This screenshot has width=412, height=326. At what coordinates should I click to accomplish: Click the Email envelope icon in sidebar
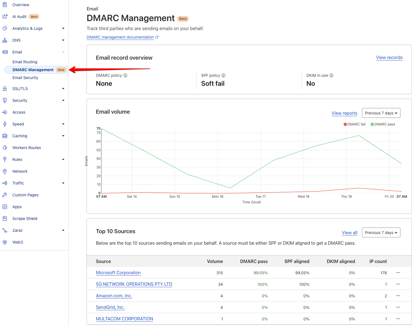[x=5, y=52]
